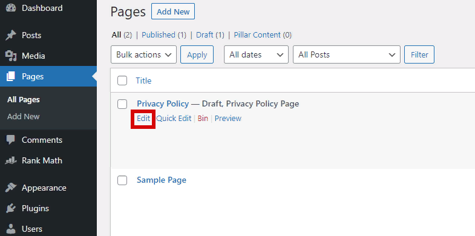This screenshot has width=475, height=236.
Task: Open the Bulk actions dropdown
Action: [x=143, y=54]
